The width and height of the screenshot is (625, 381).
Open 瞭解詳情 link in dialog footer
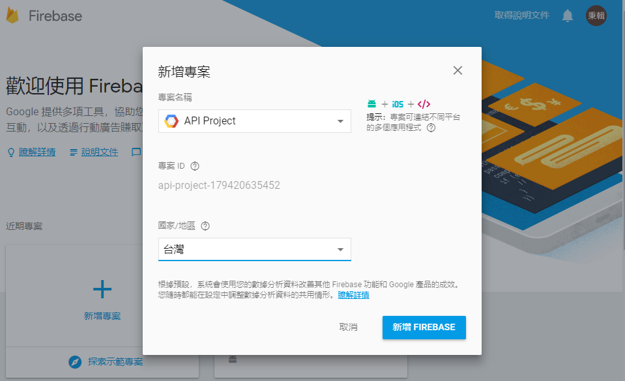pos(353,295)
